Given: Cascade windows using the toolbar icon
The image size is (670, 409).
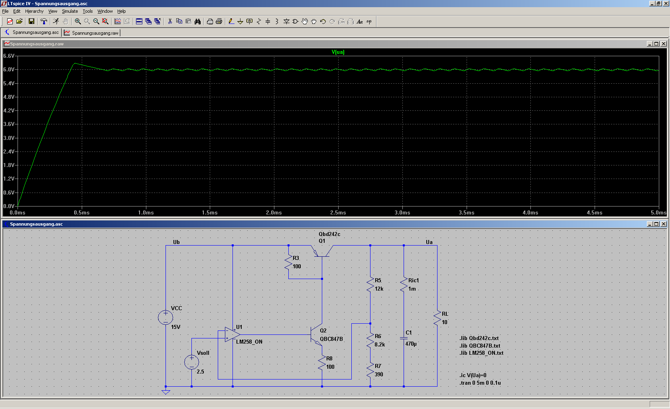Looking at the screenshot, I should (x=148, y=22).
